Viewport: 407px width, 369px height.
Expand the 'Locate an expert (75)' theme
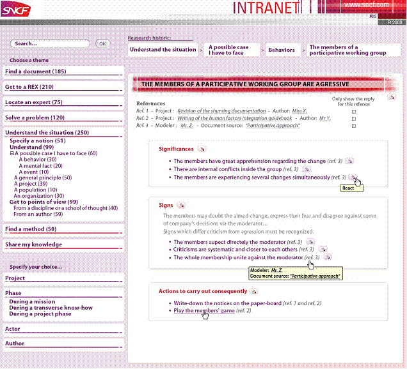pyautogui.click(x=63, y=102)
